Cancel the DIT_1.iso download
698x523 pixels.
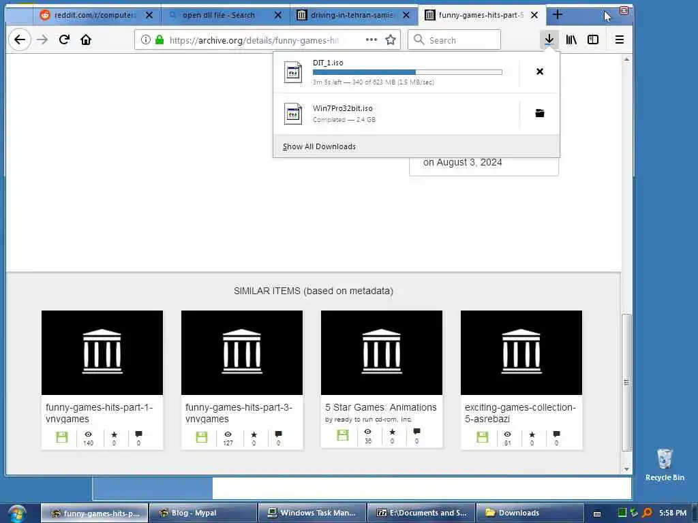(x=540, y=72)
